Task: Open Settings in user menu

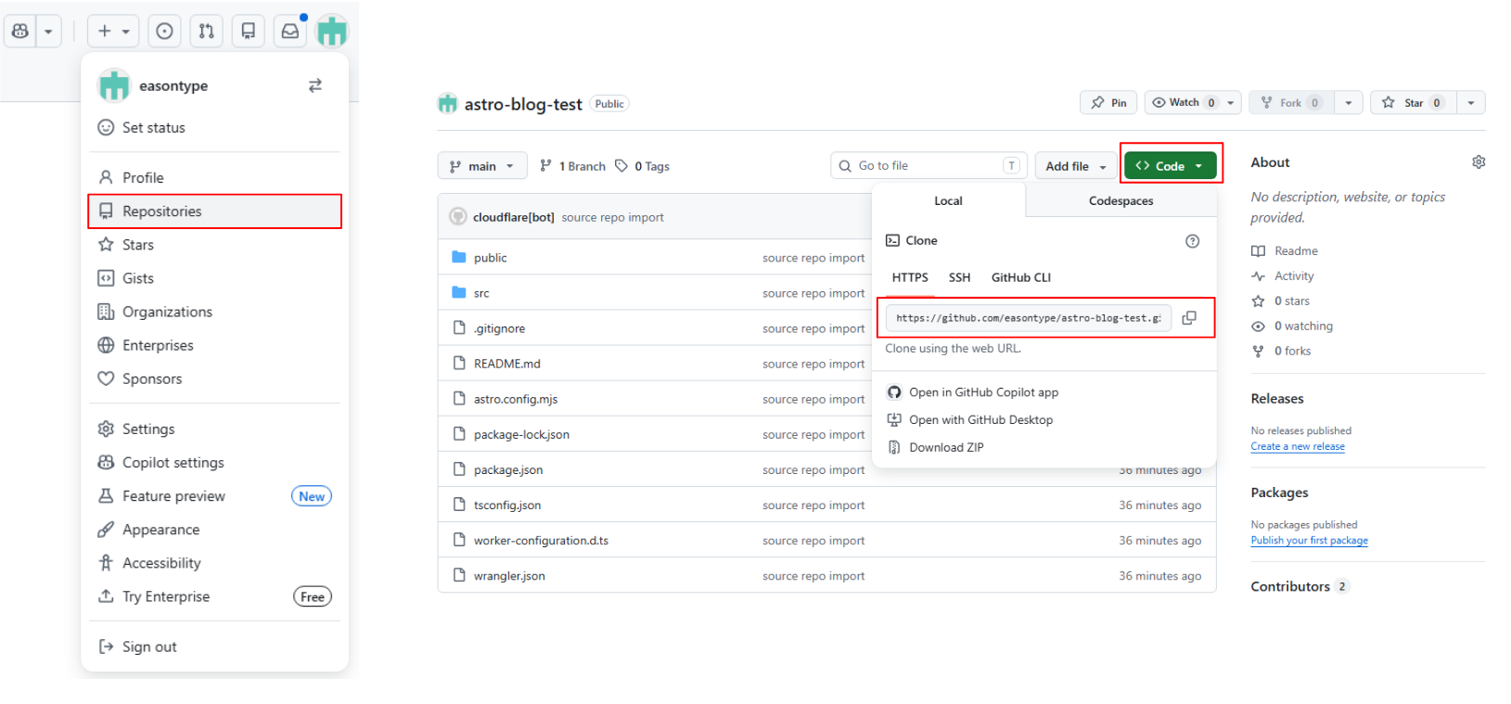Action: coord(214,429)
